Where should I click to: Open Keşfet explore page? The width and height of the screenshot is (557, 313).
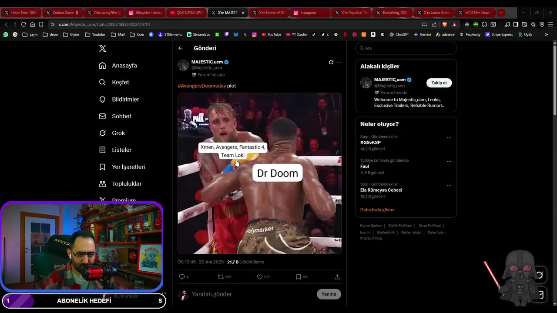coord(114,83)
